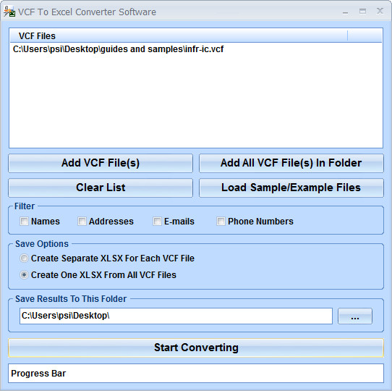Image resolution: width=392 pixels, height=391 pixels.
Task: Minimize the converter window
Action: [346, 12]
